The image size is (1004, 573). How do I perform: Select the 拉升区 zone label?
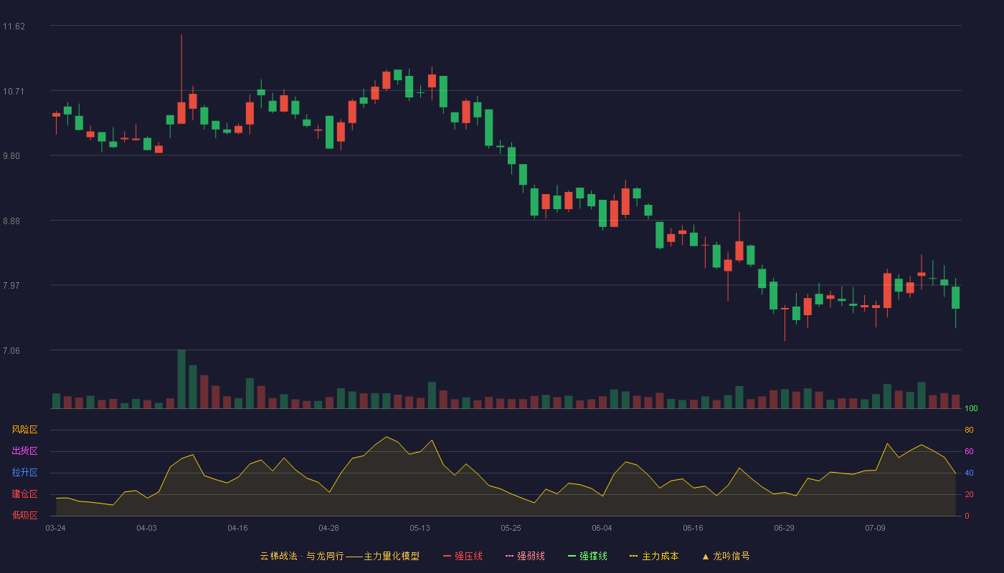click(24, 473)
